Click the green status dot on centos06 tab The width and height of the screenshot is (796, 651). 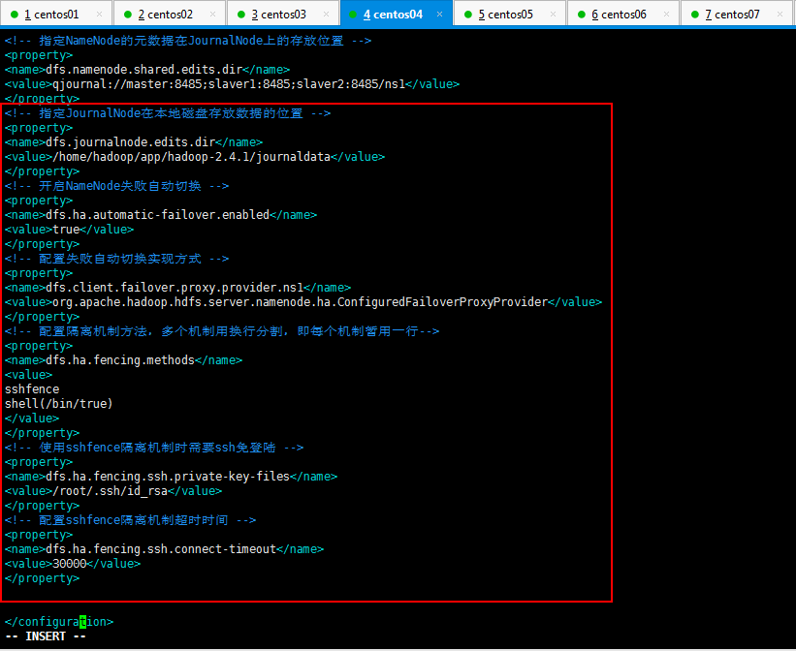(582, 15)
